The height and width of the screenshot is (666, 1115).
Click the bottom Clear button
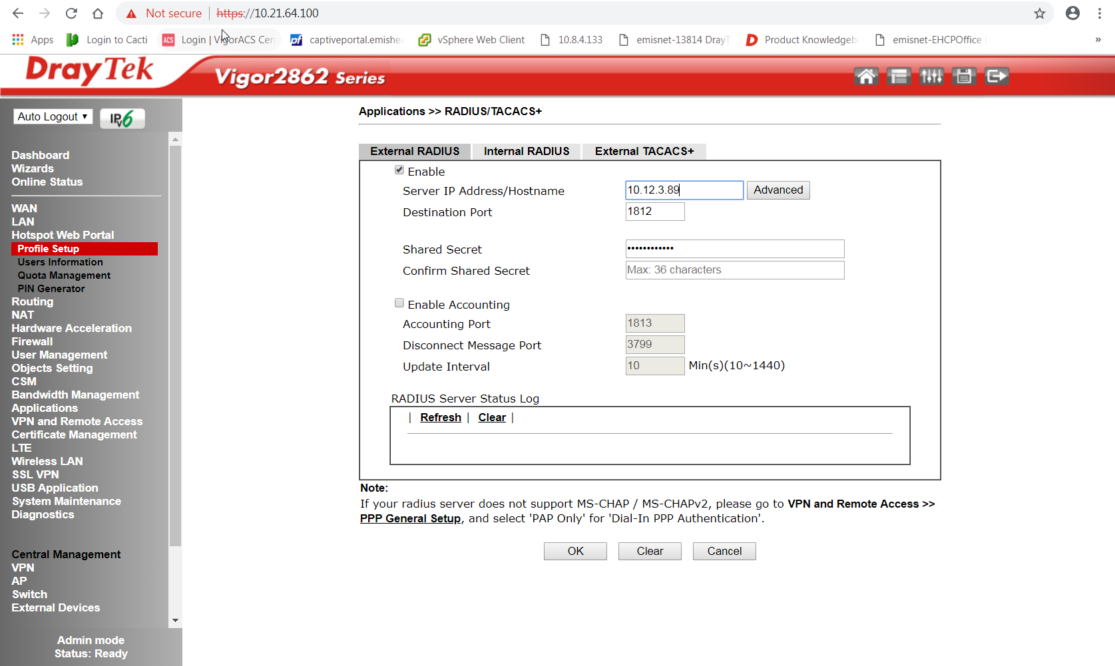click(x=650, y=552)
